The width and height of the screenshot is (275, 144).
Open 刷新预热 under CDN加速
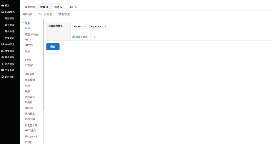pyautogui.click(x=10, y=19)
